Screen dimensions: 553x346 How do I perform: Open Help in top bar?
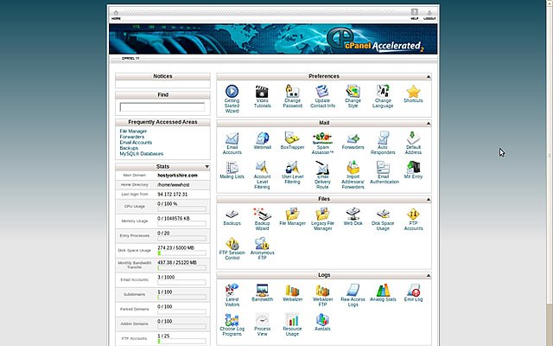coord(415,15)
